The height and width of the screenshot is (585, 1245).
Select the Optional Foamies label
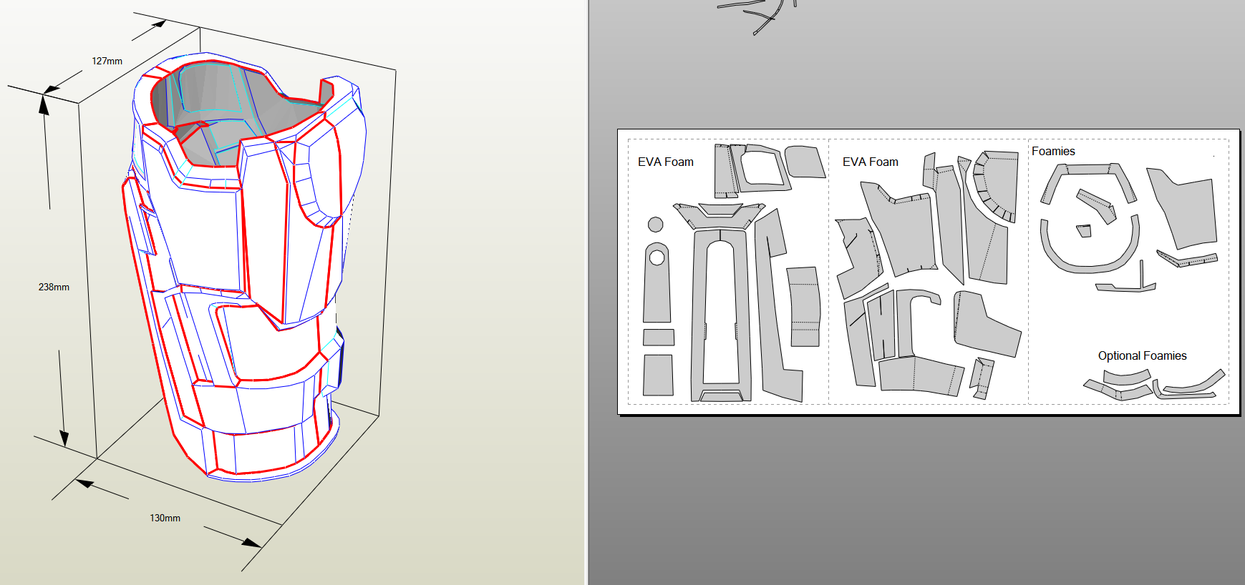pyautogui.click(x=1142, y=355)
